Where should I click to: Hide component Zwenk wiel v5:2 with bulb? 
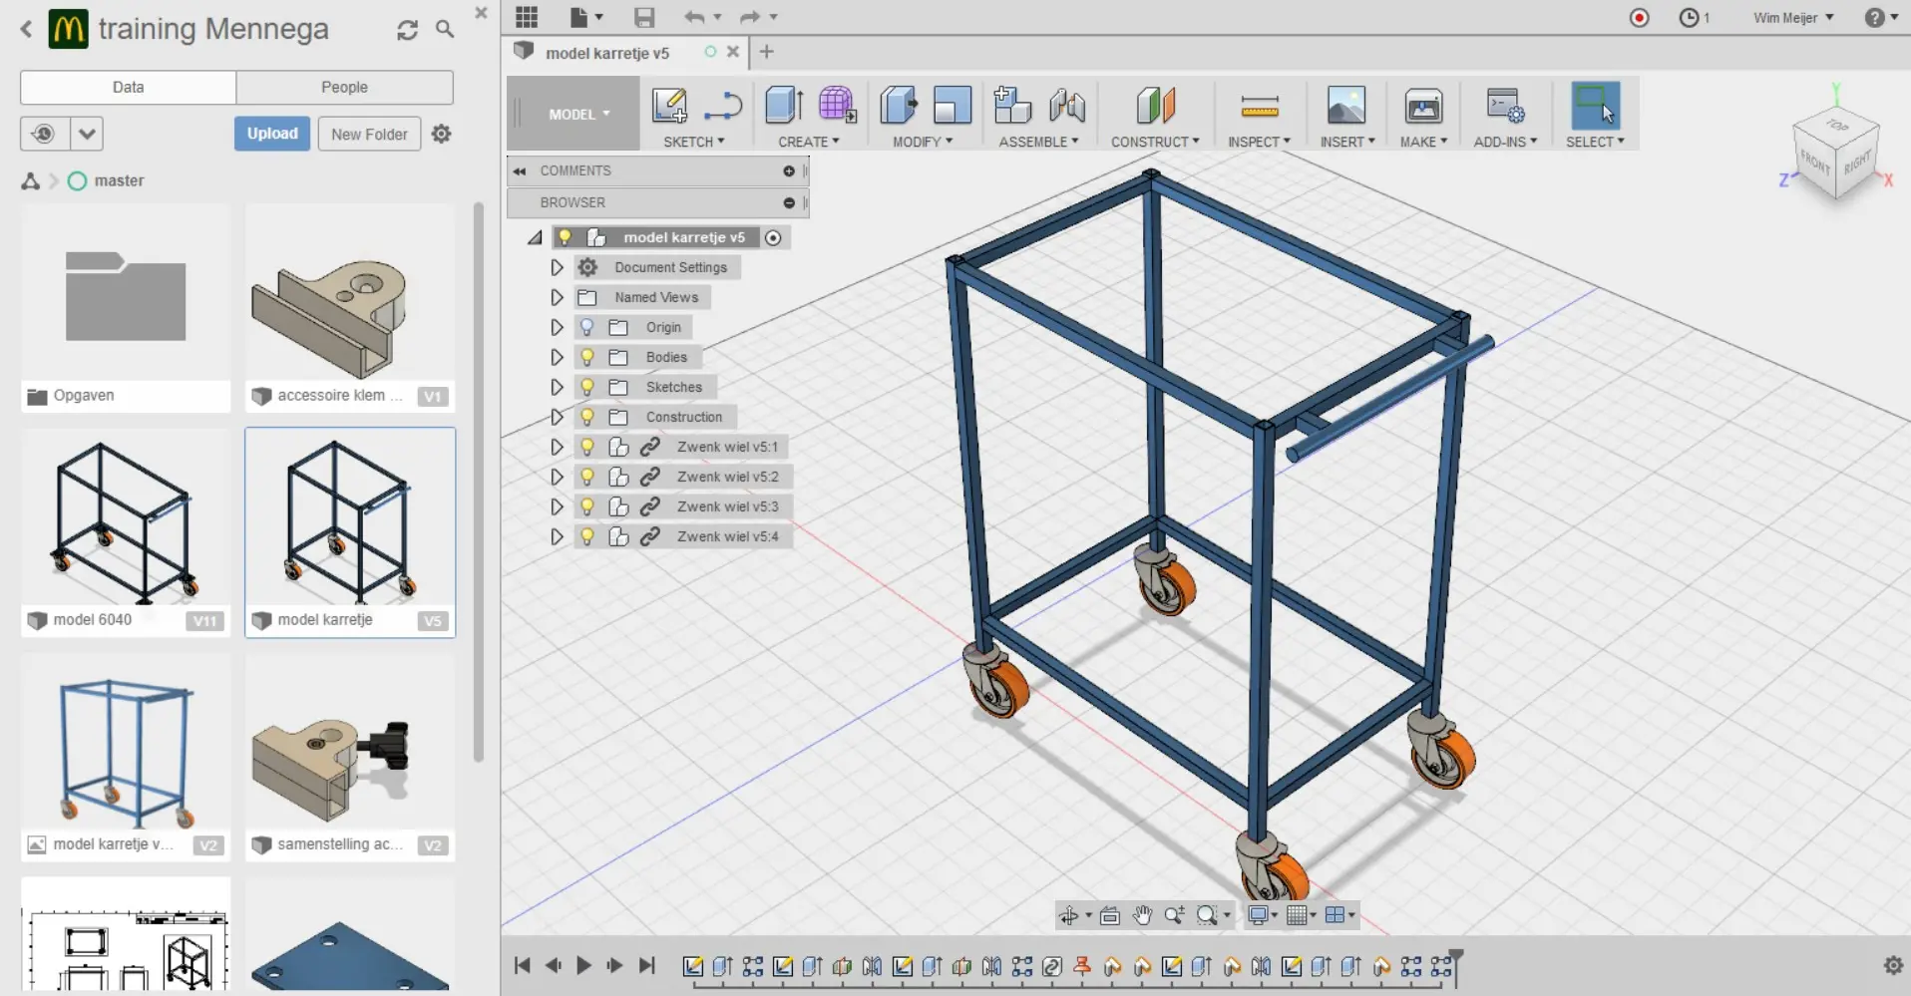[x=587, y=477]
